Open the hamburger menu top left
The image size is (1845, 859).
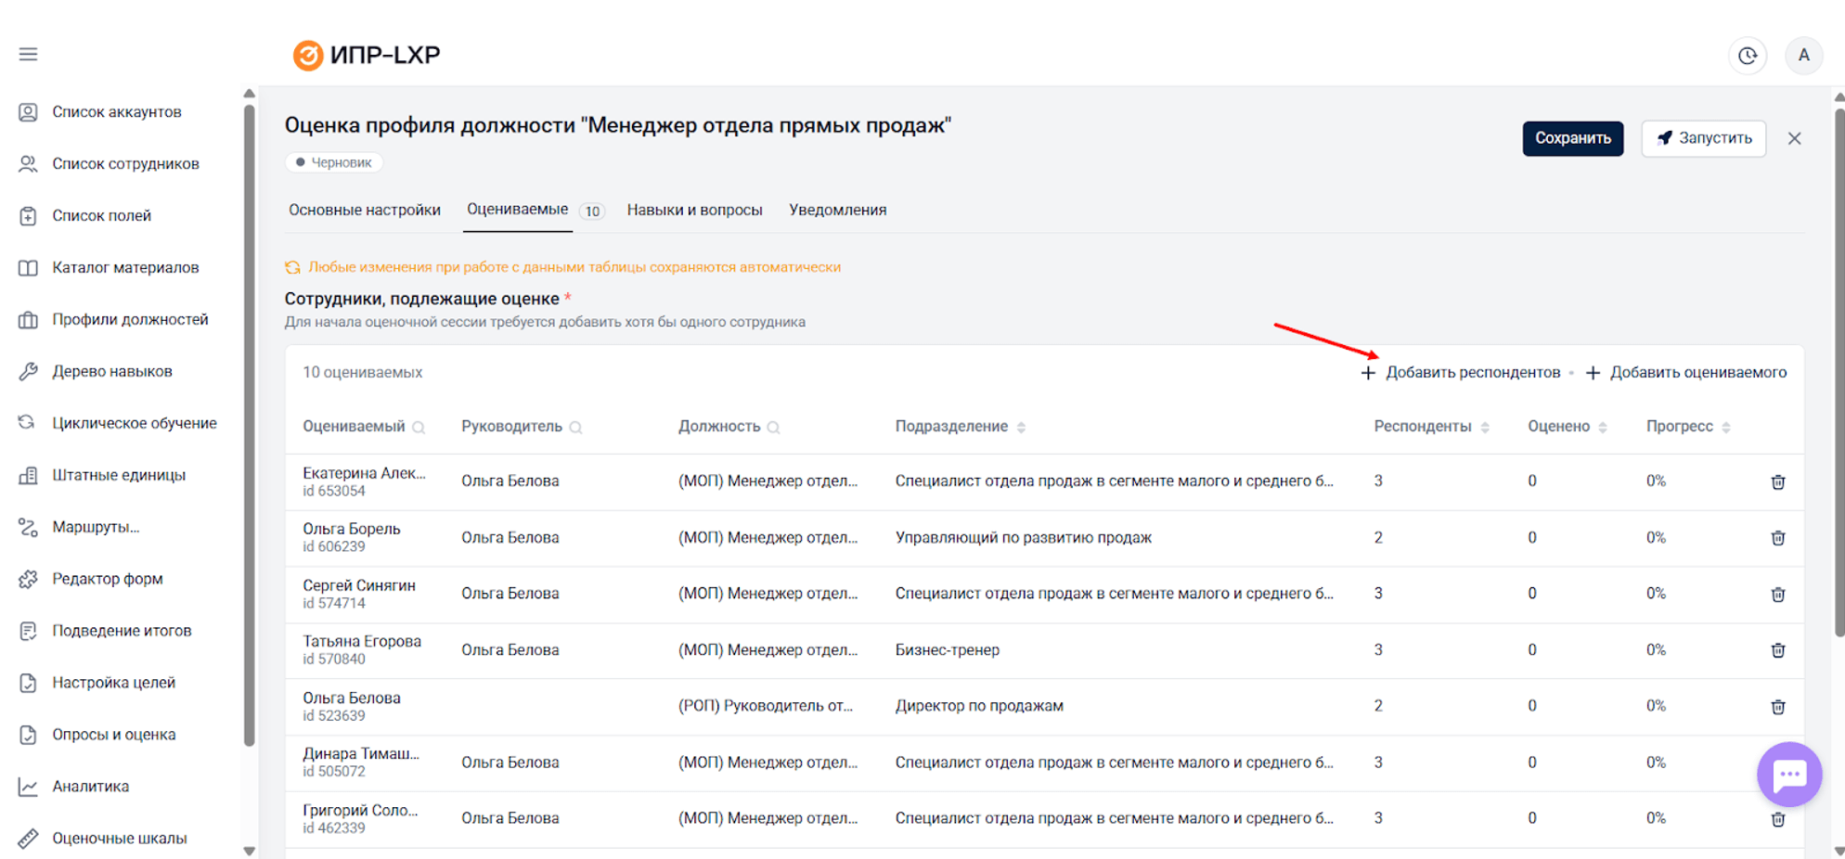(x=28, y=54)
